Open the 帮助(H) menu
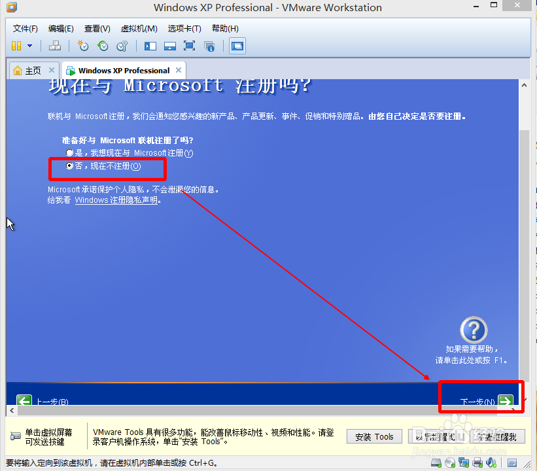The width and height of the screenshot is (537, 471). pos(225,28)
